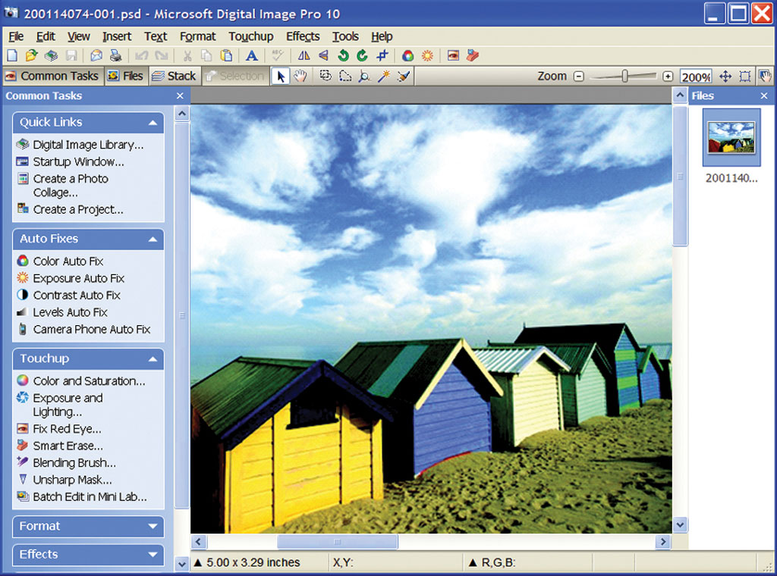Screen dimensions: 777x576
Task: Open the Insert menu
Action: pos(117,36)
